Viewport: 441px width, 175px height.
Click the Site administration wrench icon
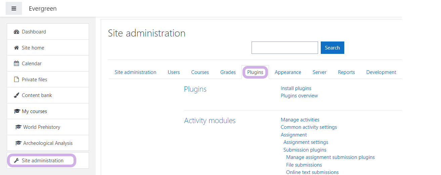16,161
